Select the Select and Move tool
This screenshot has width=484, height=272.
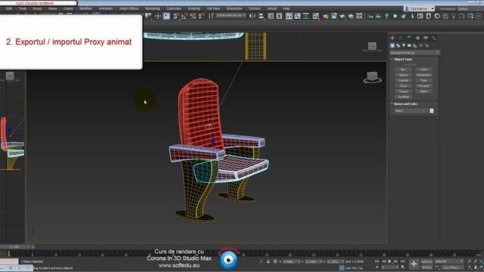158,16
